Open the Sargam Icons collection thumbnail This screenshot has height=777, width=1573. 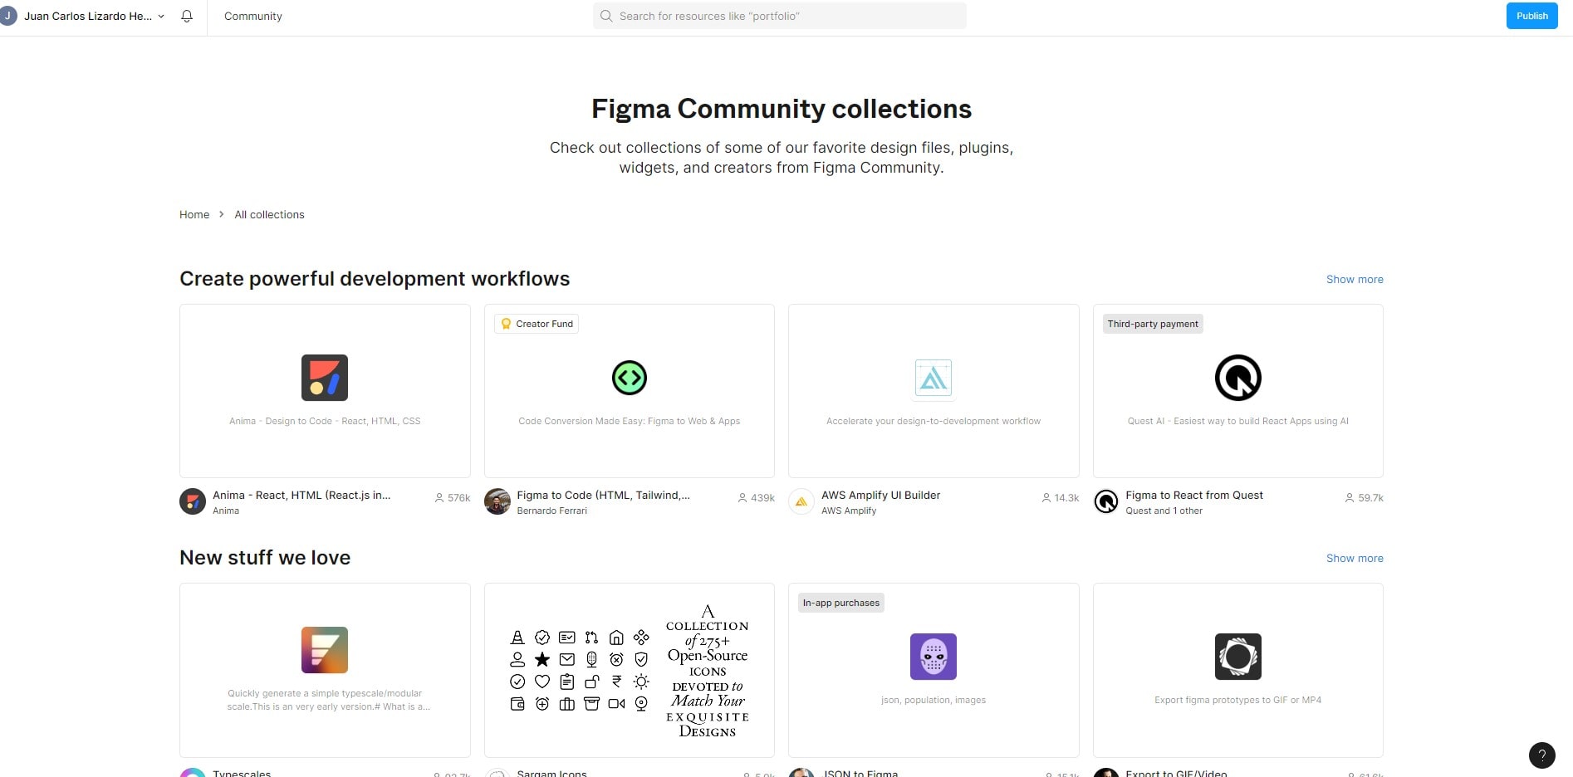pos(629,670)
